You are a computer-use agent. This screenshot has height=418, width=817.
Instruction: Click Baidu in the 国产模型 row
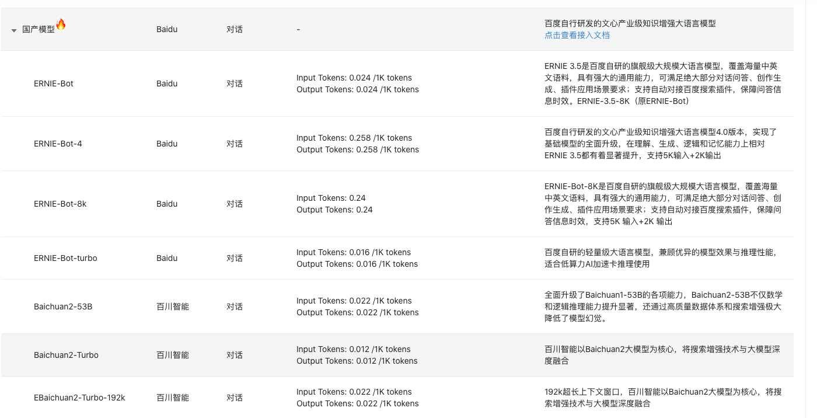[167, 29]
